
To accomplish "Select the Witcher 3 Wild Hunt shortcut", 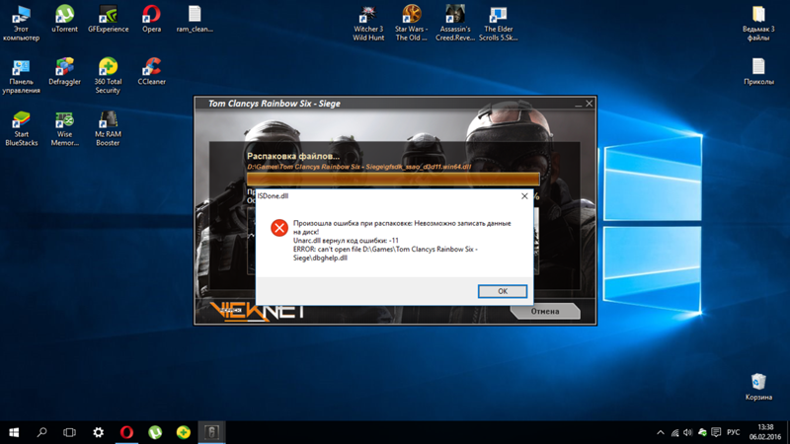I will pyautogui.click(x=368, y=23).
